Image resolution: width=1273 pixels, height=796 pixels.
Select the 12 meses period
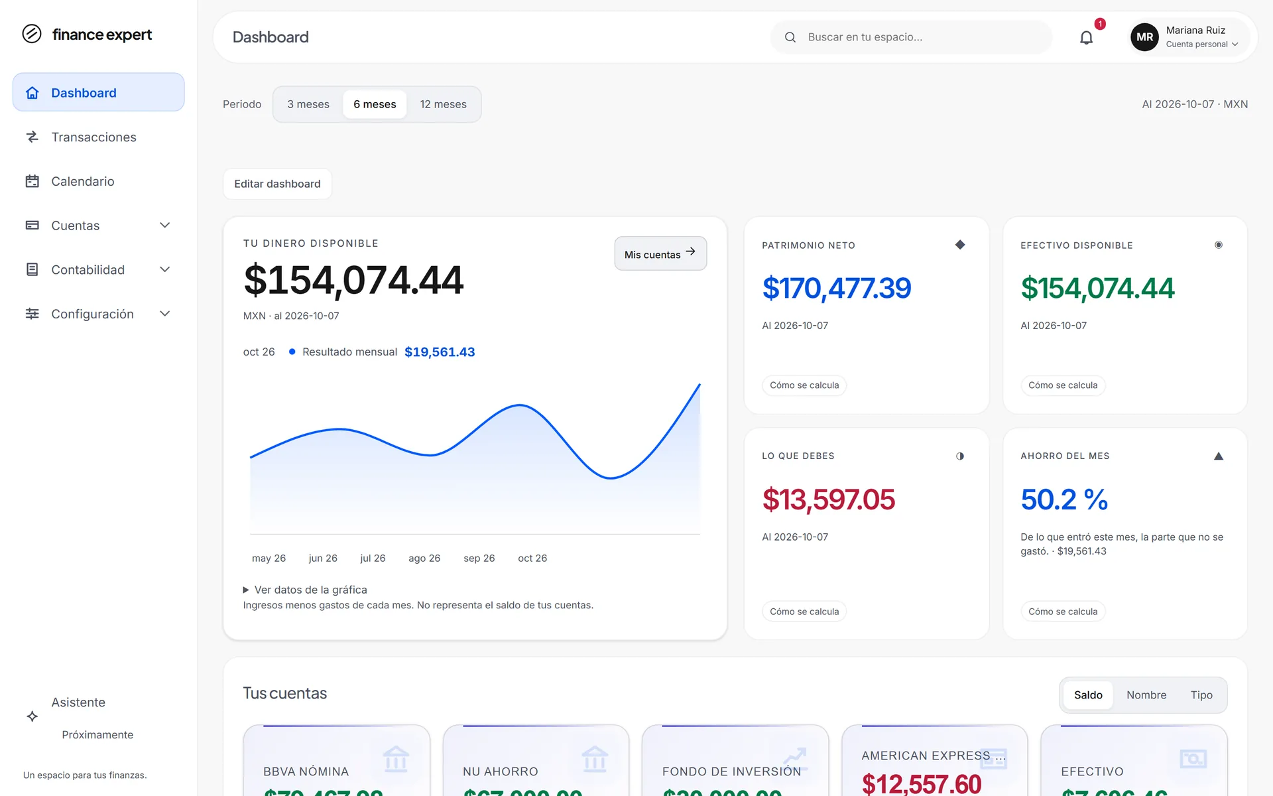[443, 104]
